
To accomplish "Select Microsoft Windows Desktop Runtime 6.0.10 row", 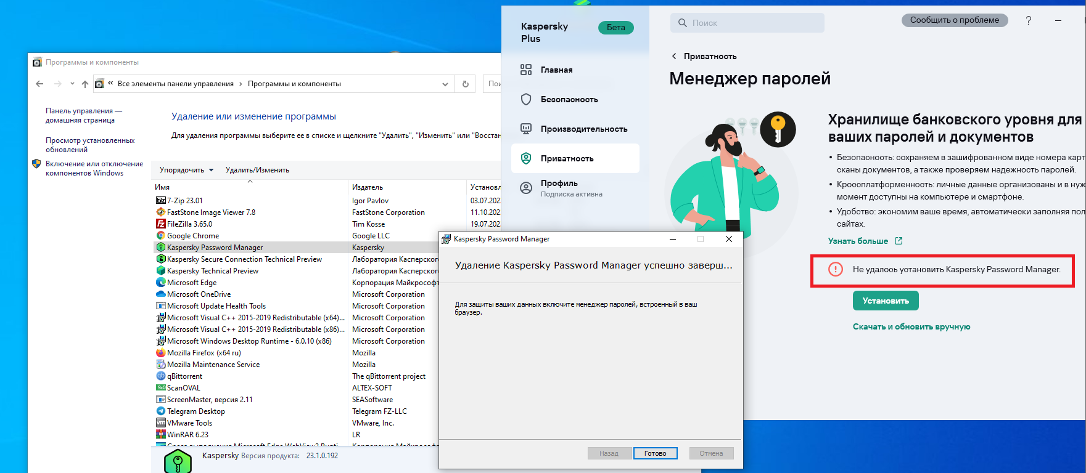I will [x=249, y=341].
